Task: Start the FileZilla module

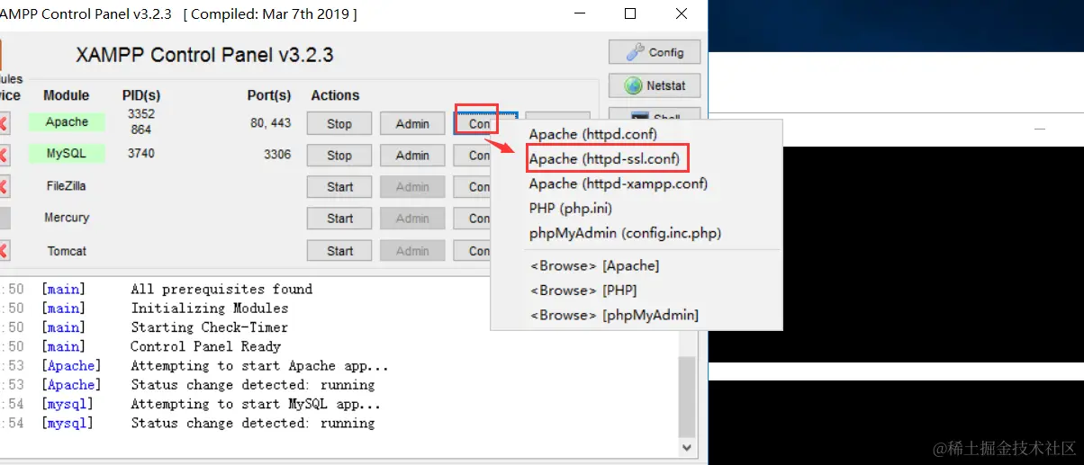Action: [x=339, y=186]
